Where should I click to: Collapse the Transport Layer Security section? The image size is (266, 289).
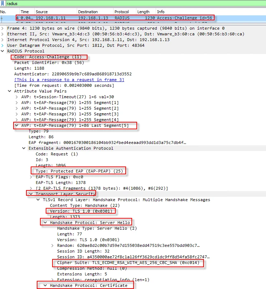click(31, 194)
